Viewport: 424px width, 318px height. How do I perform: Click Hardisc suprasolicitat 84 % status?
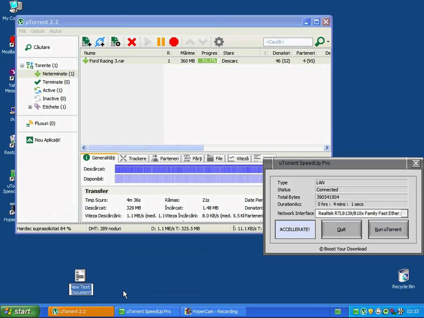(44, 229)
